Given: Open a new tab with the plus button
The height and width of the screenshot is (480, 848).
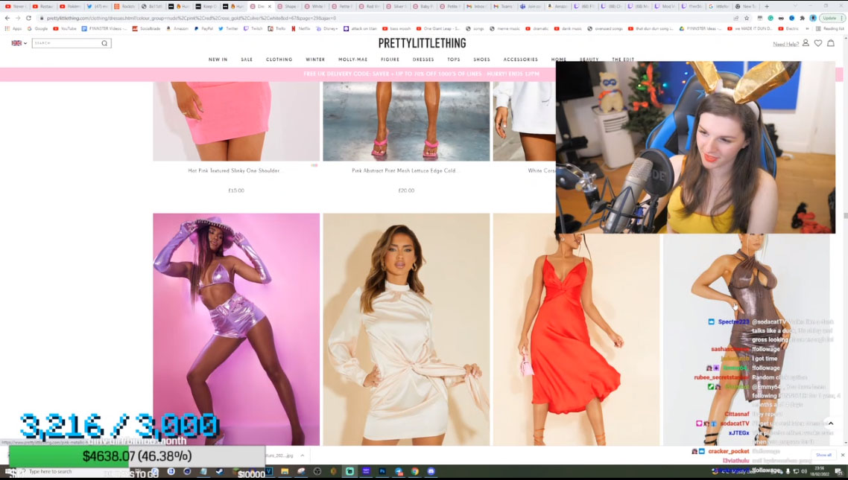Looking at the screenshot, I should click(766, 7).
